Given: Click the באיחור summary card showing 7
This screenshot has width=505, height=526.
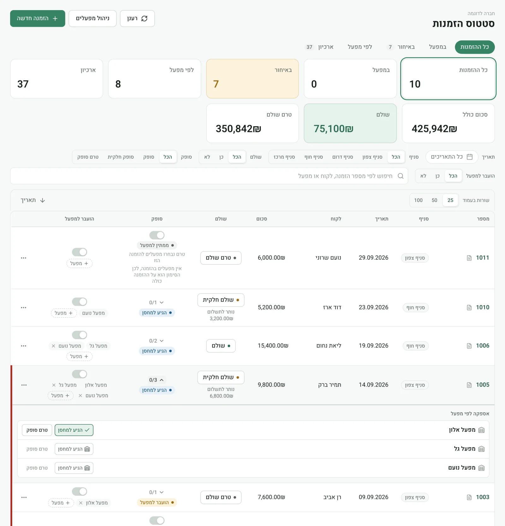Looking at the screenshot, I should (252, 79).
